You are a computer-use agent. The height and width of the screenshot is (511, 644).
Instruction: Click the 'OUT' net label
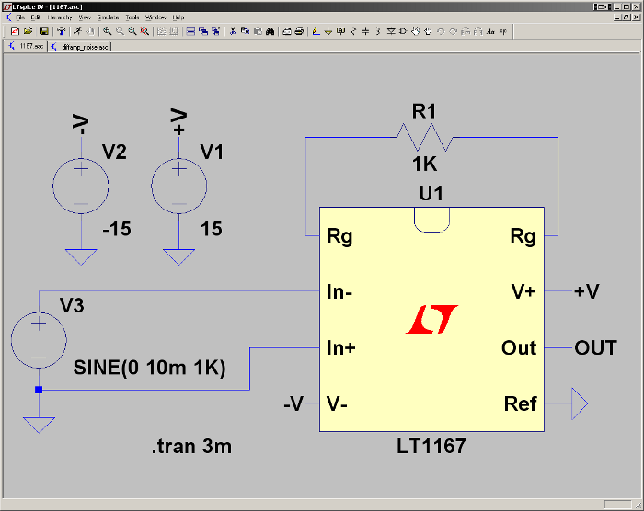pos(595,348)
